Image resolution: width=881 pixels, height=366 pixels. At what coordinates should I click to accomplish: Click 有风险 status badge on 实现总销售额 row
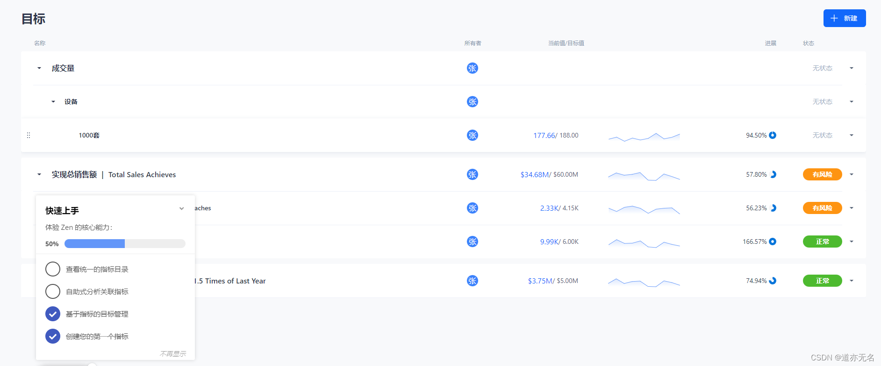pyautogui.click(x=822, y=174)
